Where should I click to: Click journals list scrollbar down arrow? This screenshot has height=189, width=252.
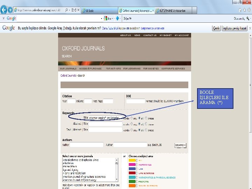[x=117, y=180]
